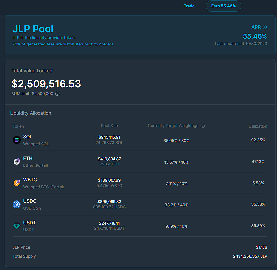Click the 55.46% APR value
Screen dimensions: 277x270
tap(255, 36)
